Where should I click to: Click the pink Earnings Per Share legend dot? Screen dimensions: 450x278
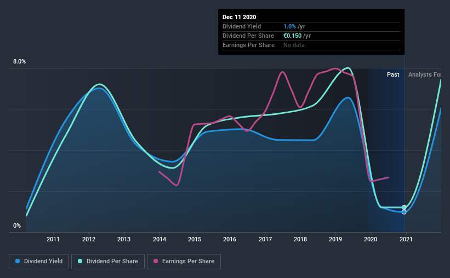pos(156,261)
